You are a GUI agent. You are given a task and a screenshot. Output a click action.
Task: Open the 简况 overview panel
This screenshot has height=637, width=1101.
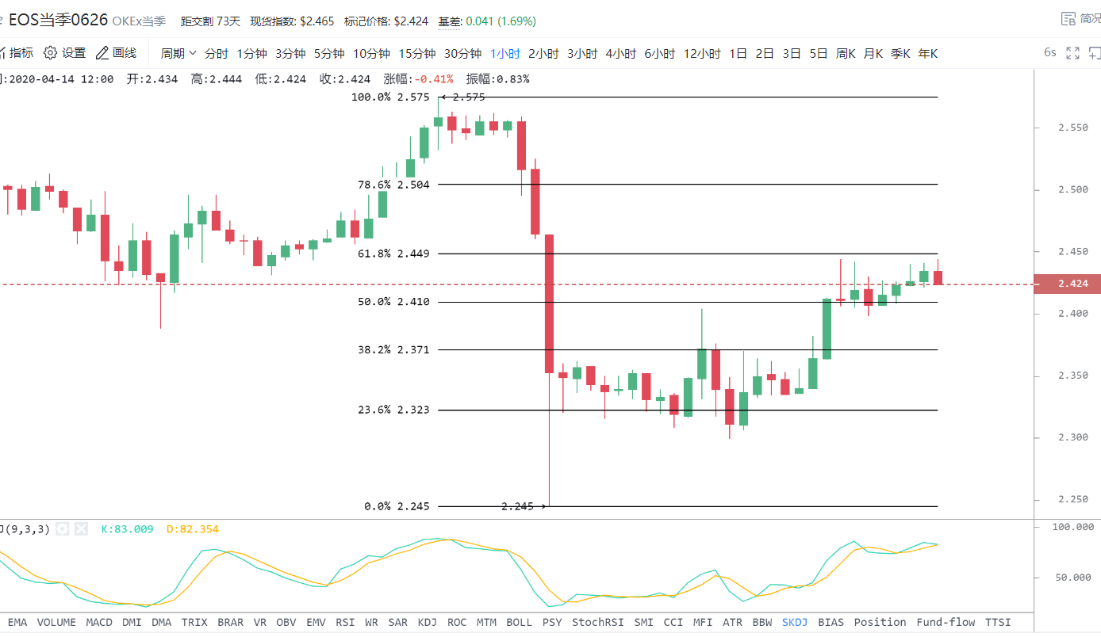tap(1082, 20)
